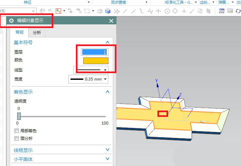
Task: Open the 特征 group dropdown arrow
Action: [89, 2]
